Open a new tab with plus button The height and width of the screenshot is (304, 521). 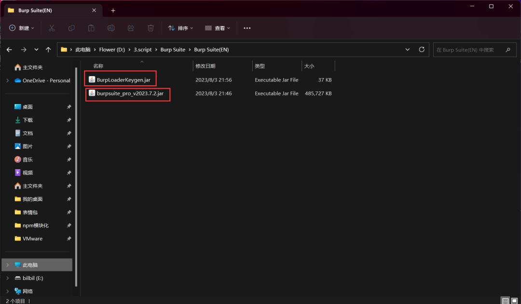click(x=113, y=10)
